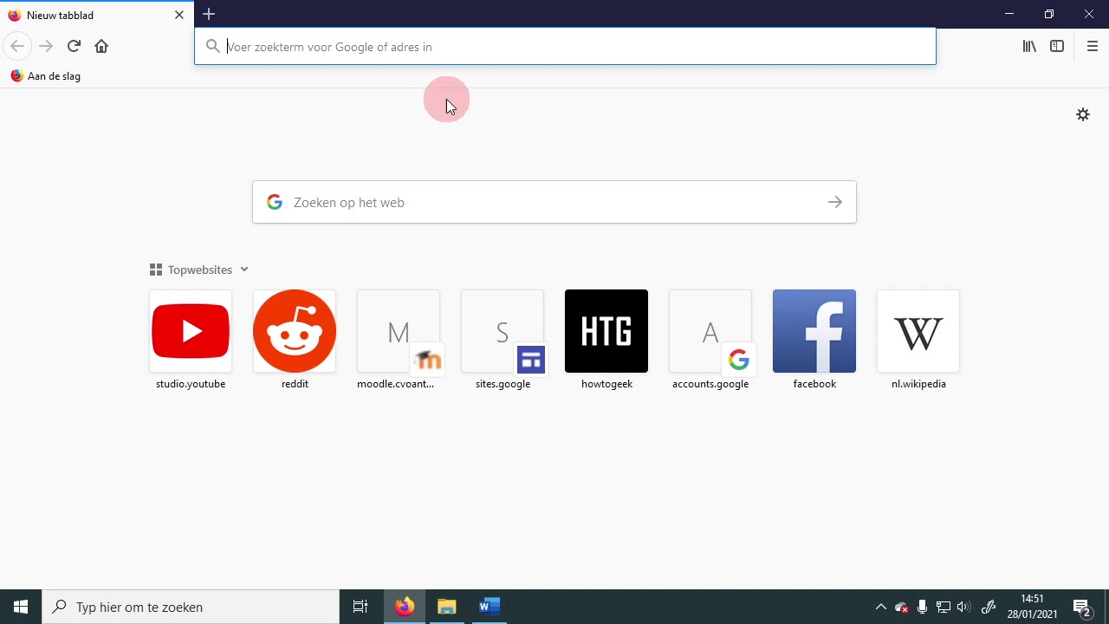This screenshot has width=1109, height=624.
Task: Open the facebook top site tile
Action: coord(814,340)
